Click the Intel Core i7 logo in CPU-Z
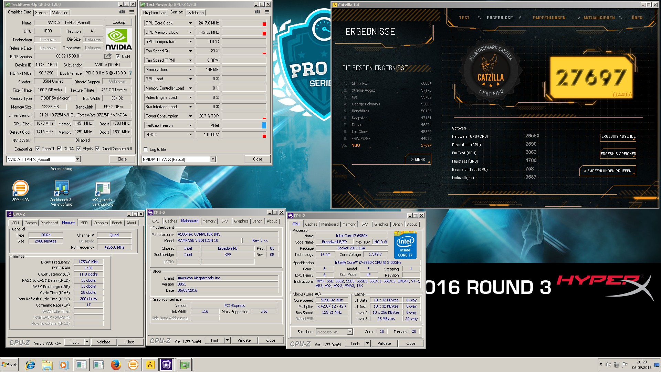Image resolution: width=661 pixels, height=372 pixels. point(405,245)
